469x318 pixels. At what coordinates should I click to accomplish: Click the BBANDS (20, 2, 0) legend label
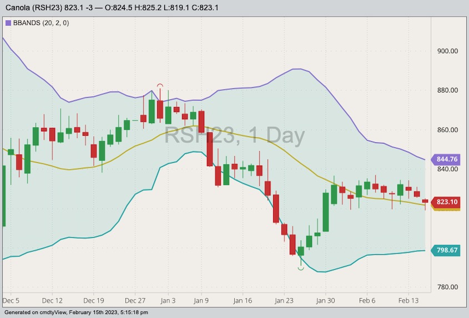[x=41, y=23]
